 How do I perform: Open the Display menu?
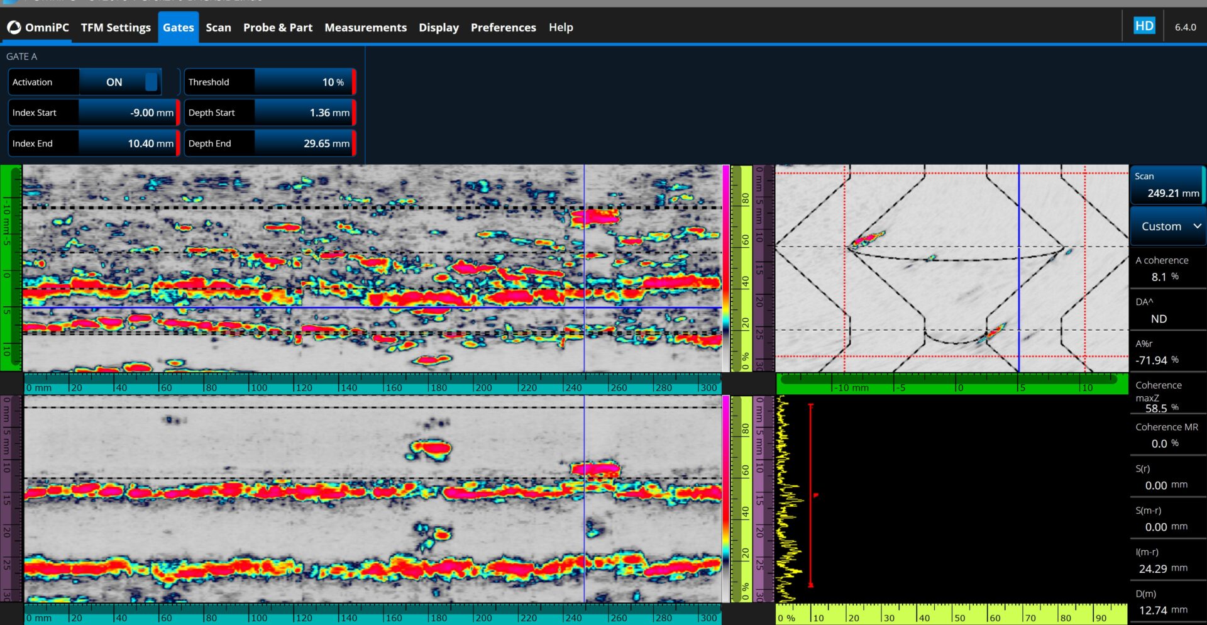point(438,28)
